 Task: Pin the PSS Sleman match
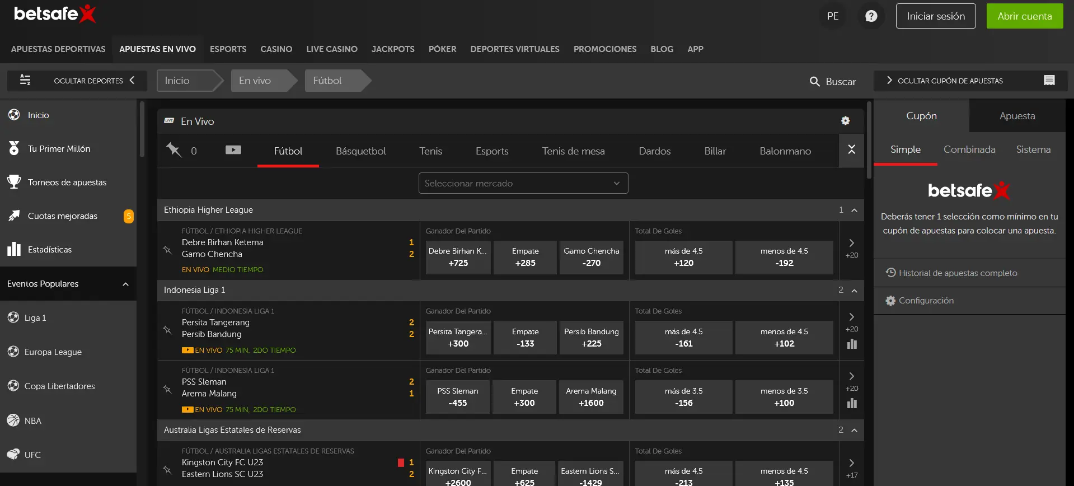pos(167,389)
